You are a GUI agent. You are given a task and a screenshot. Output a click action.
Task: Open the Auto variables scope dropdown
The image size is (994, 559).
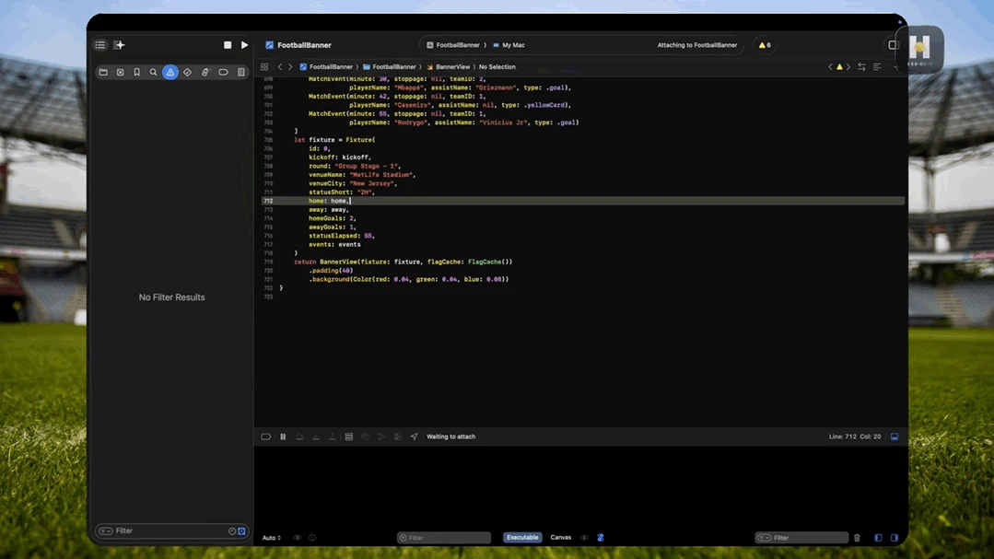click(272, 538)
